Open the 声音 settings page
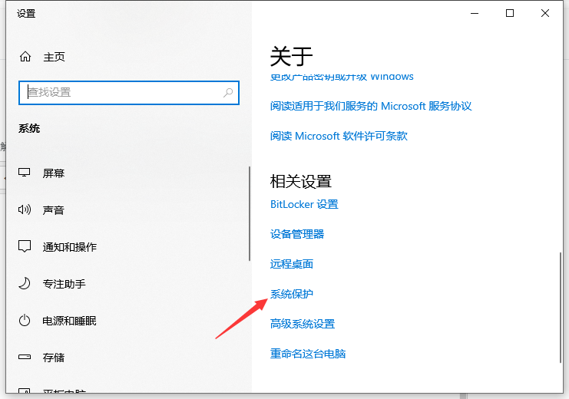This screenshot has height=399, width=569. point(53,210)
